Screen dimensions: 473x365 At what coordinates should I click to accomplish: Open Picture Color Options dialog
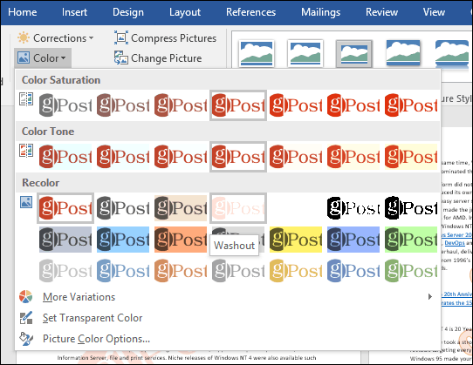(x=228, y=339)
